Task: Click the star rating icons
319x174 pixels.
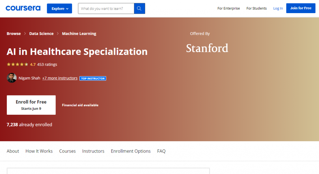Action: (x=17, y=65)
